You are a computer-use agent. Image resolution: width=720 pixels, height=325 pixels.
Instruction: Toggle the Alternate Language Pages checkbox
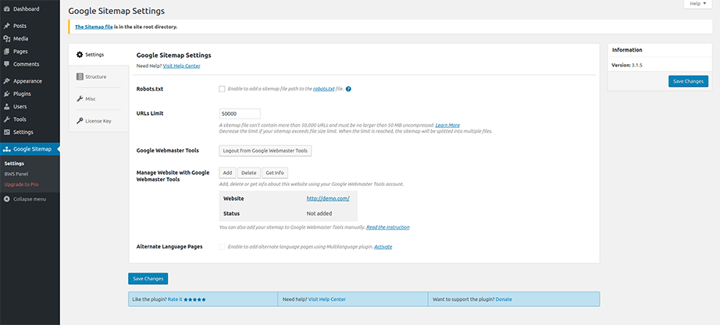pos(223,247)
